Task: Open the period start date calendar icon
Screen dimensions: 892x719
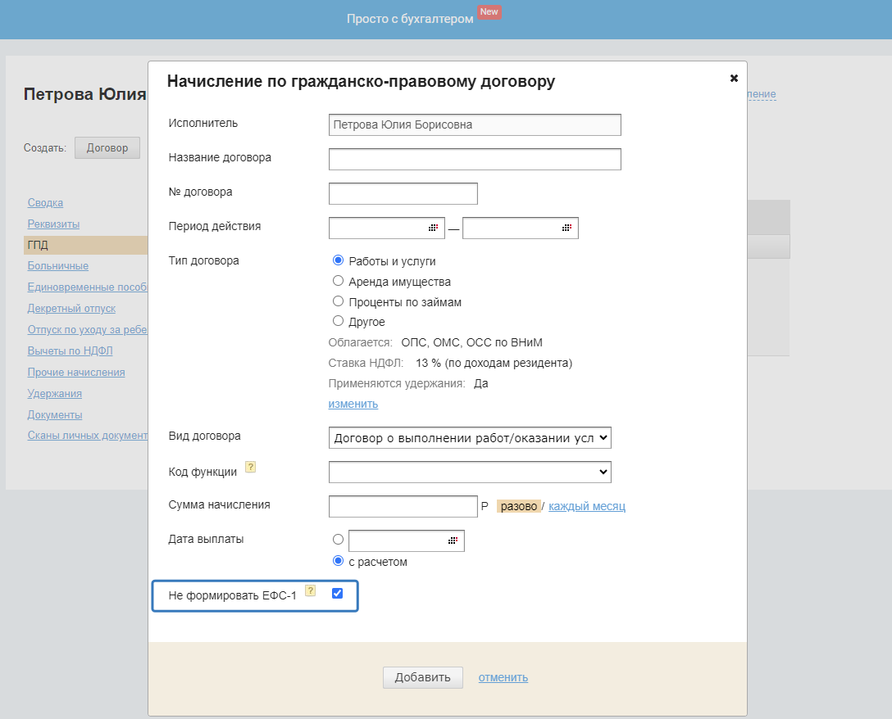Action: coord(433,228)
